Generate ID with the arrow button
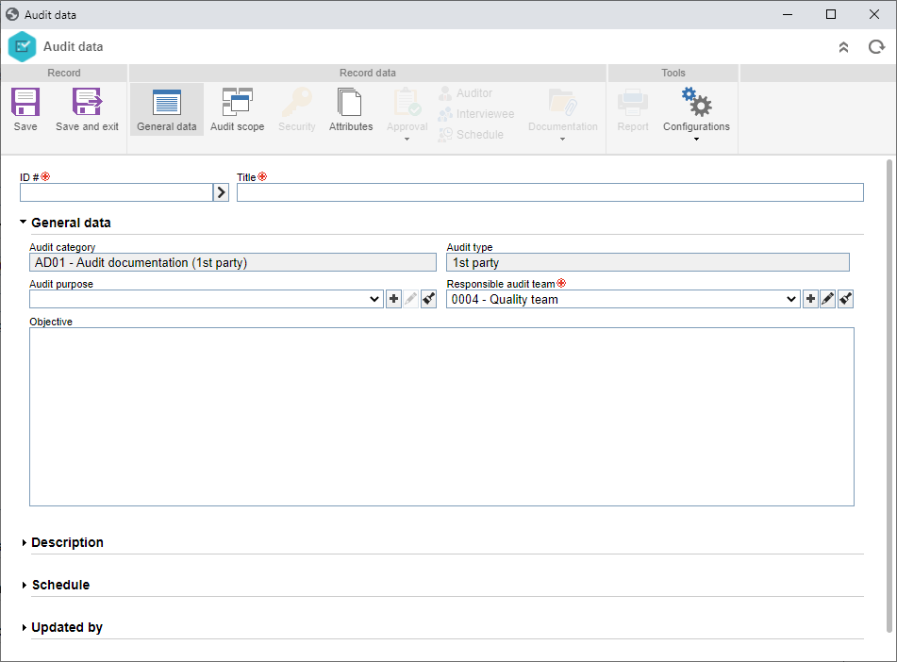Viewport: 897px width, 662px height. (x=221, y=192)
